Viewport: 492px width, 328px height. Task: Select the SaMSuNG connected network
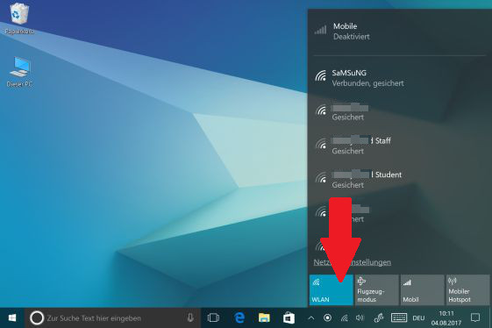click(x=399, y=78)
